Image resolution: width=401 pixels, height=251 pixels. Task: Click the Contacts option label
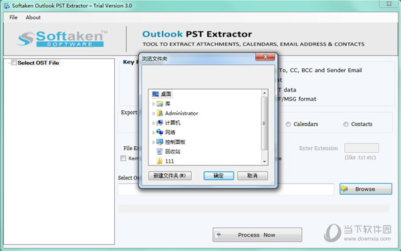[362, 124]
